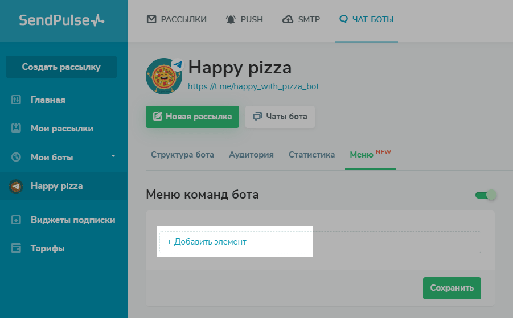
Task: Click the pencil icon in Новая рассылка
Action: click(157, 117)
